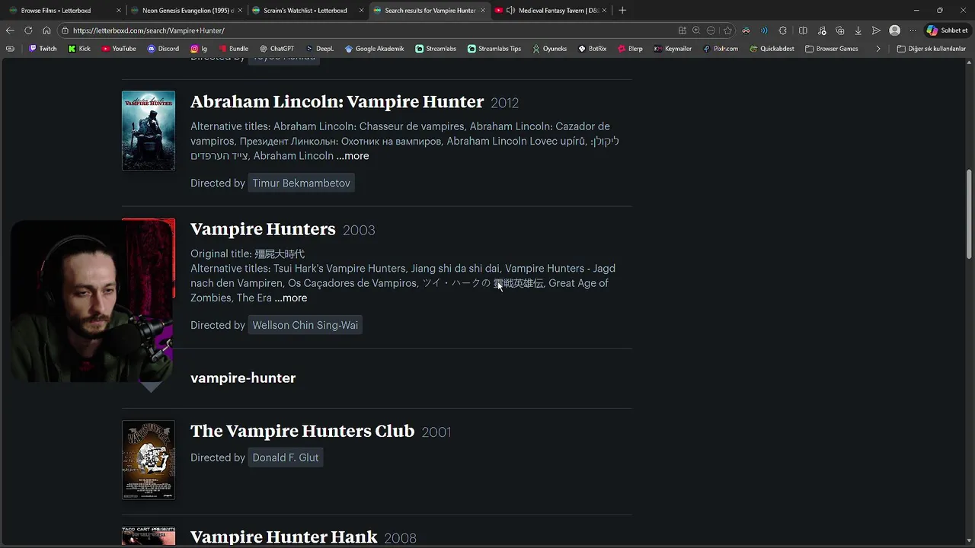Image resolution: width=975 pixels, height=548 pixels.
Task: Mute audio on Medieval Fantasy Tavern tab
Action: (x=510, y=10)
